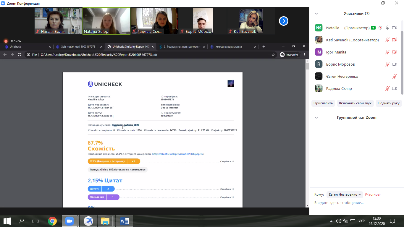The width and height of the screenshot is (404, 227).
Task: Collapse the Групповой чат Zoom chevron
Action: [316, 118]
